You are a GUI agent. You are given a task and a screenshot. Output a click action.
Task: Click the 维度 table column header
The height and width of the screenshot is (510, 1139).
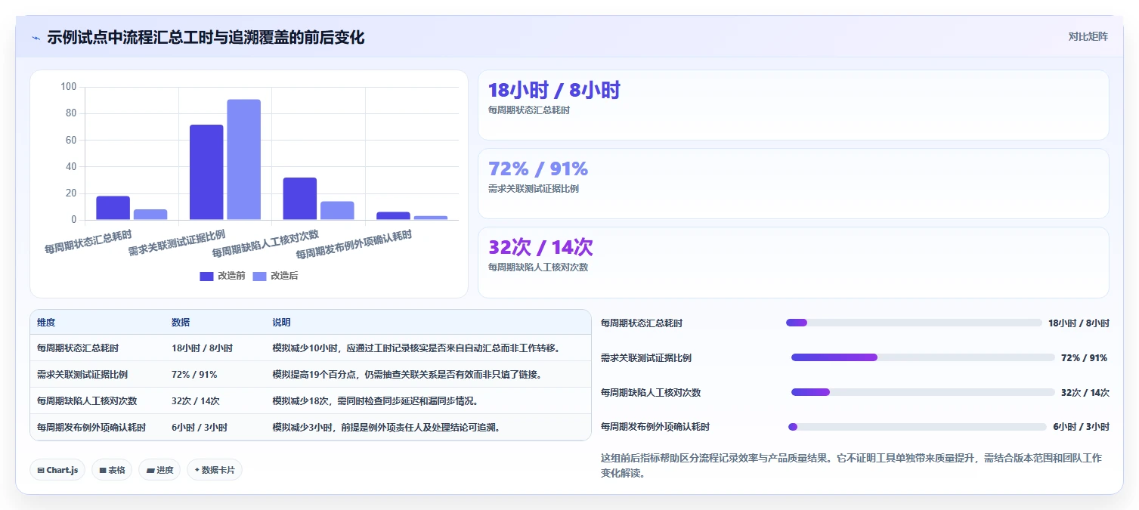pyautogui.click(x=46, y=323)
